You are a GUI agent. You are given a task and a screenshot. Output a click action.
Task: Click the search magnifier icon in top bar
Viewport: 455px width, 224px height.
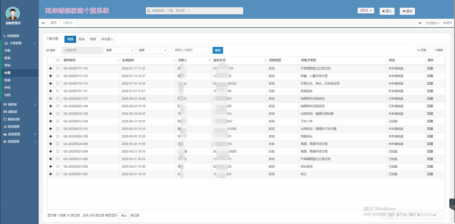pos(149,11)
